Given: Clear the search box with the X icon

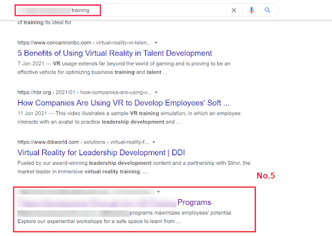Looking at the screenshot, I should [233, 10].
